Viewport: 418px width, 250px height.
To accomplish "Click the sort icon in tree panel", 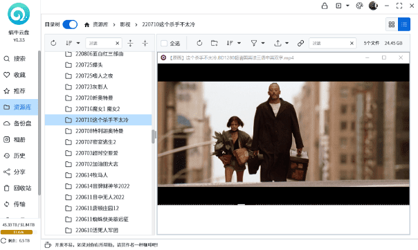I will tap(69, 43).
